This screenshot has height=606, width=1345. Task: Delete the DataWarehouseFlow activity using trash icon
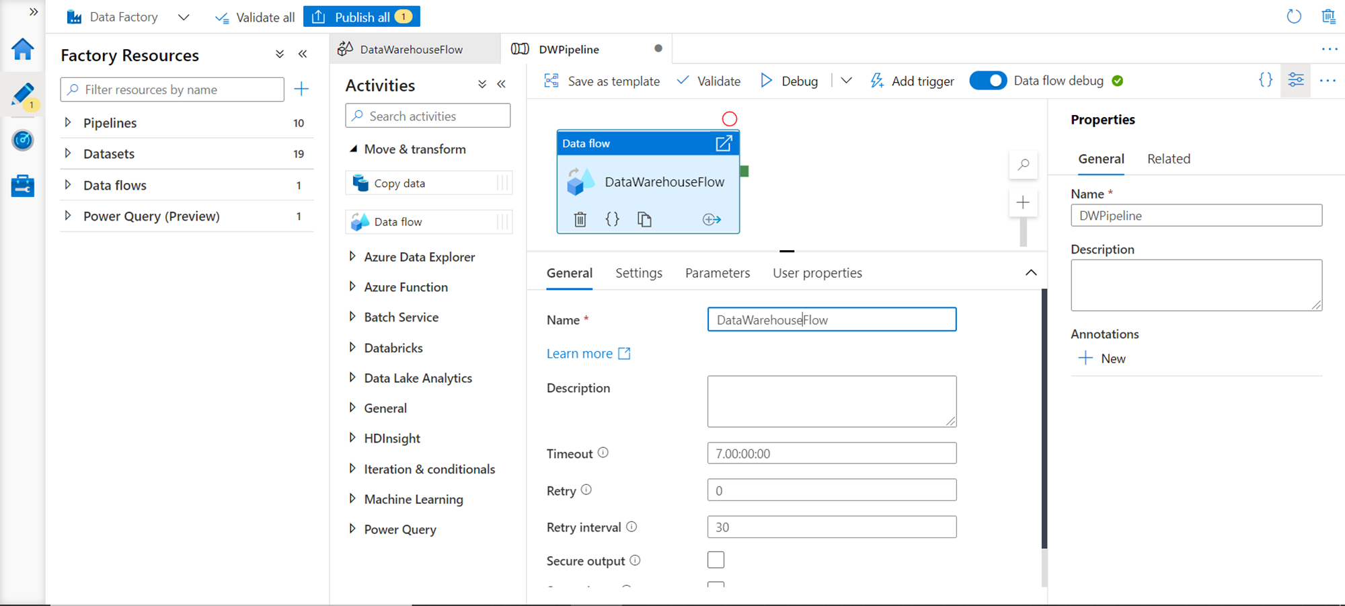[580, 219]
